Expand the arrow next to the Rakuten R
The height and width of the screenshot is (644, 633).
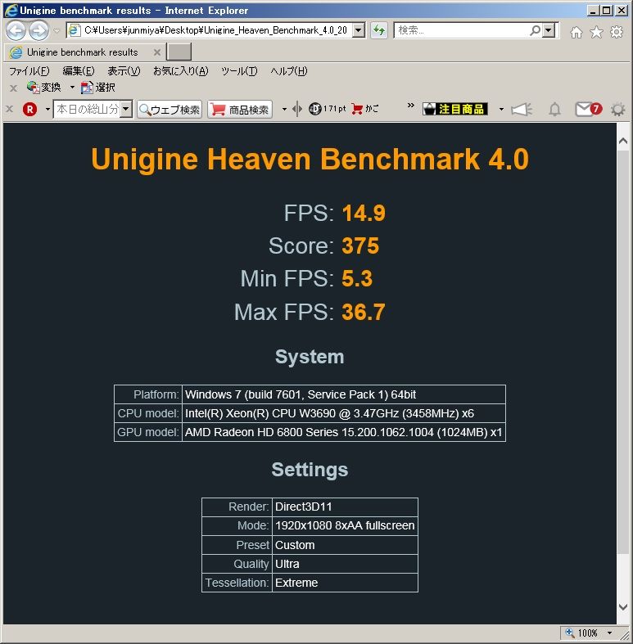tap(47, 110)
